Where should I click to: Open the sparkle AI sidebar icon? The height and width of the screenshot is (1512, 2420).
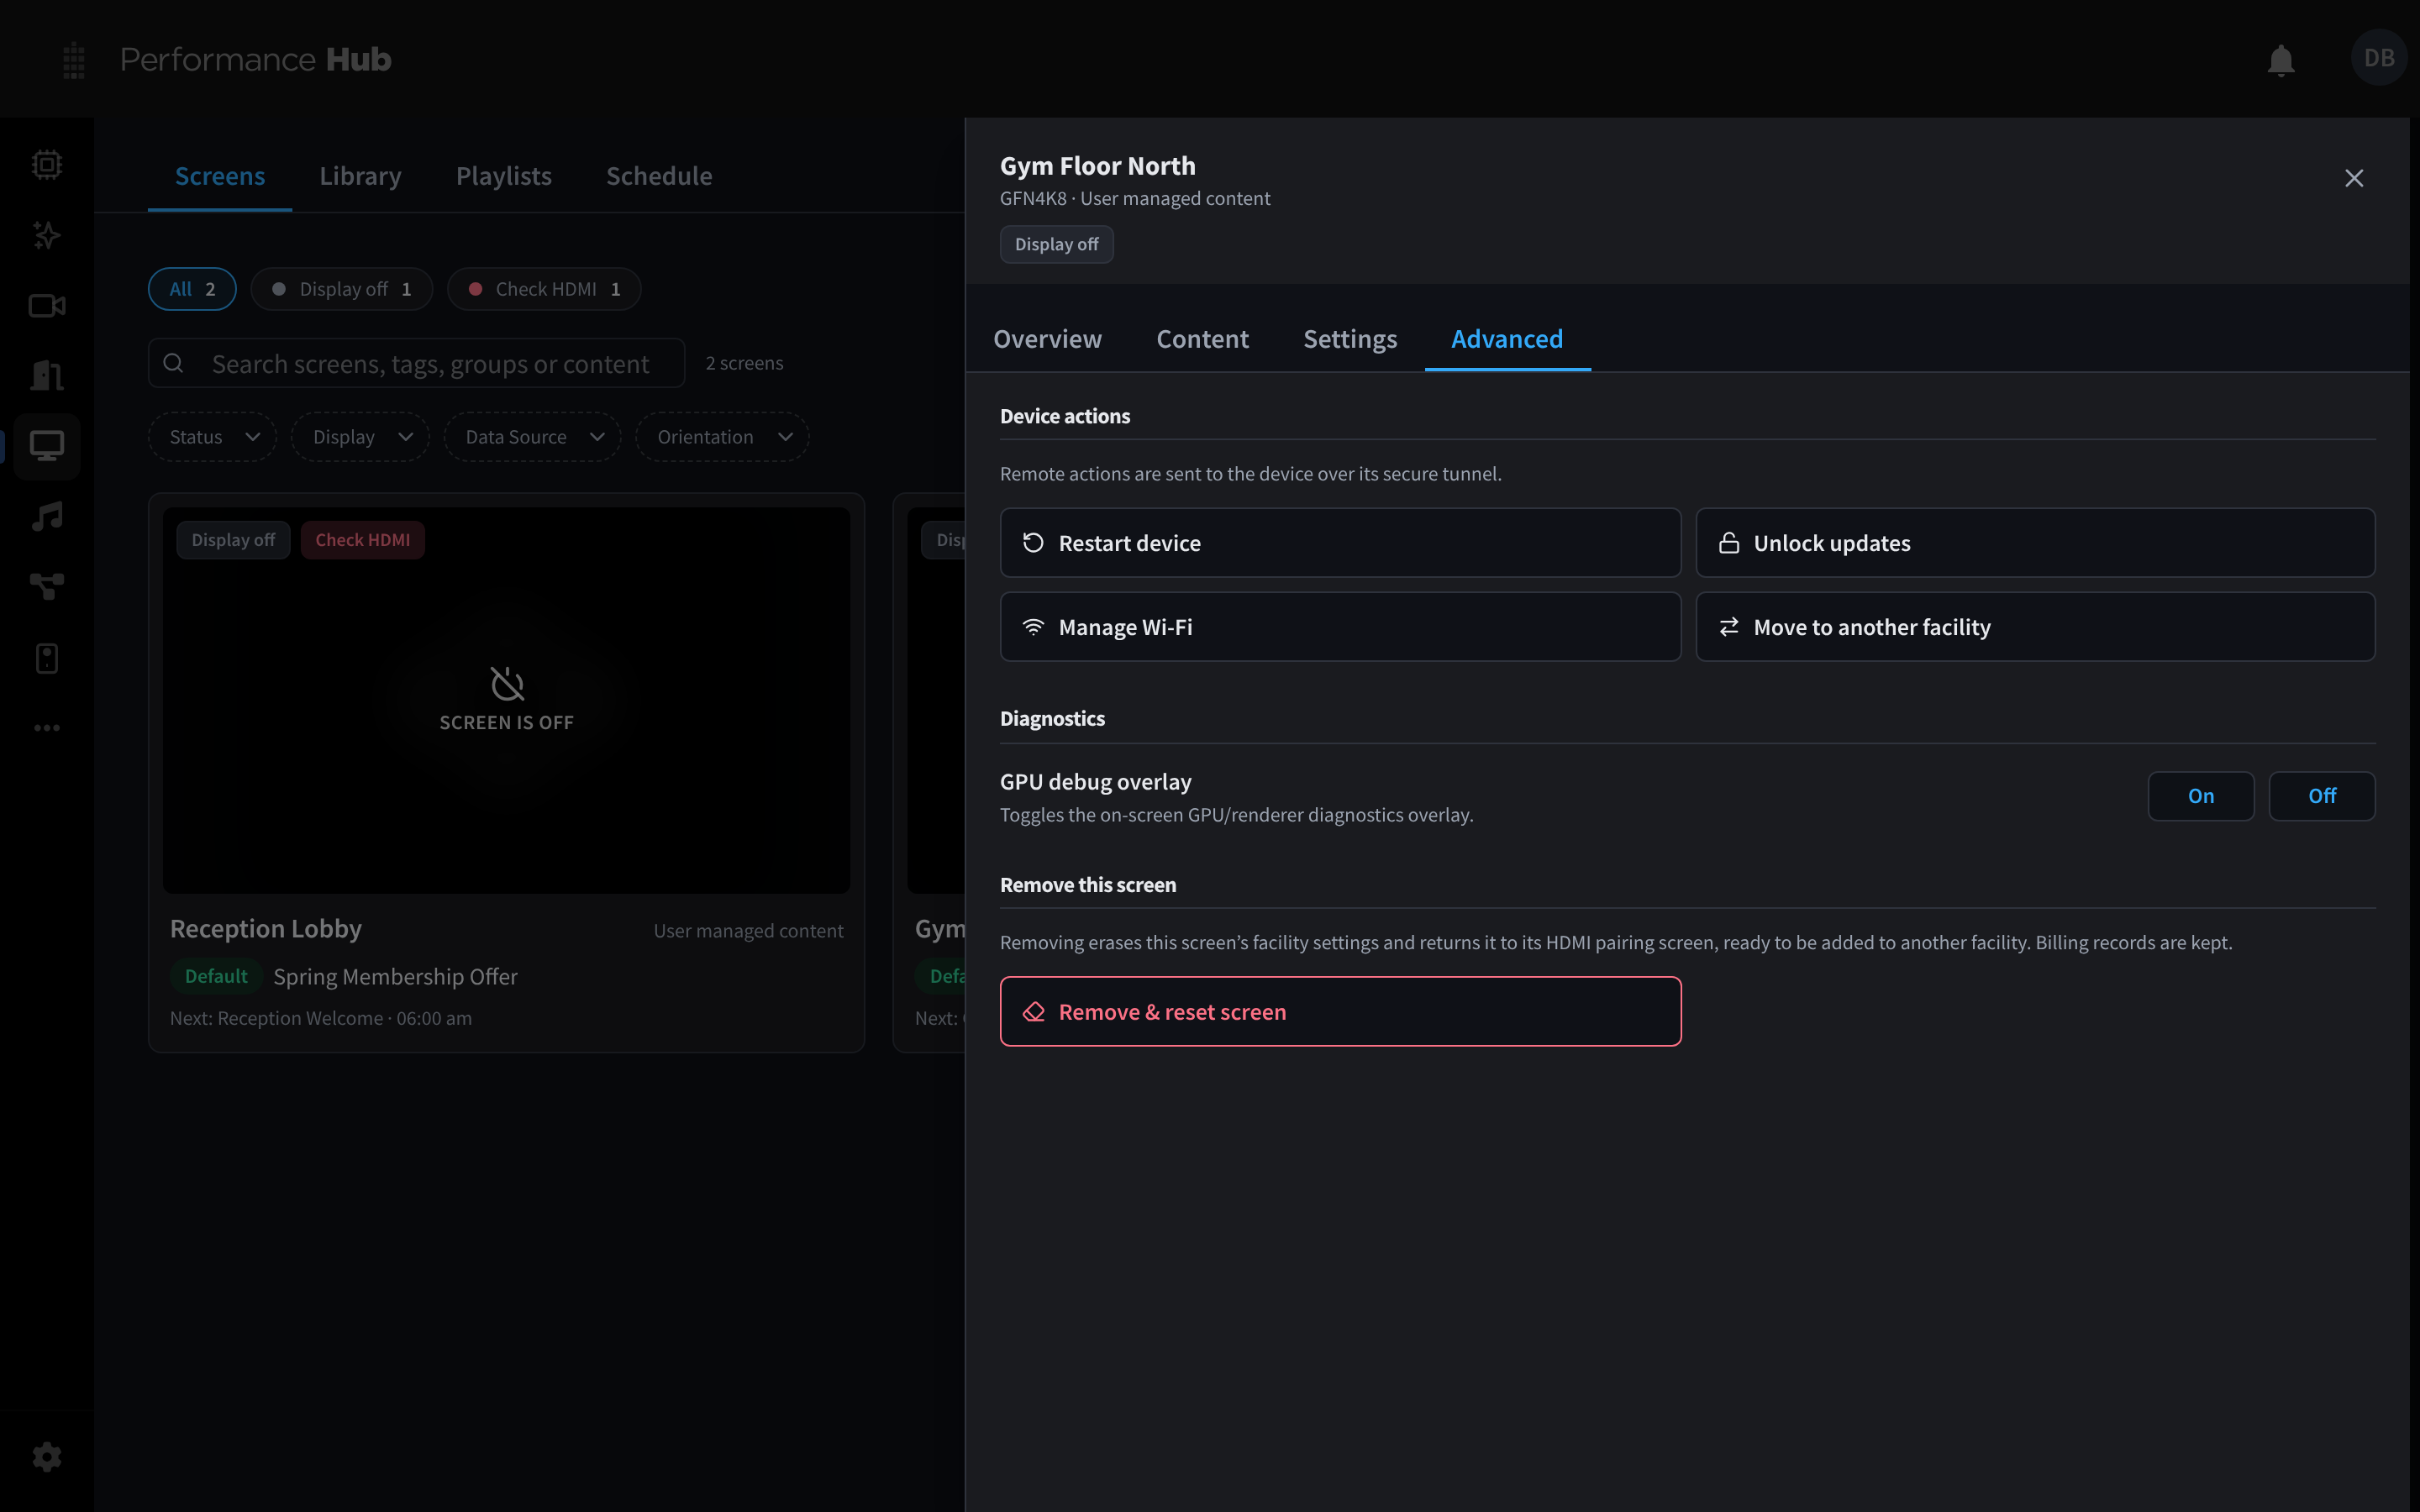pyautogui.click(x=46, y=235)
